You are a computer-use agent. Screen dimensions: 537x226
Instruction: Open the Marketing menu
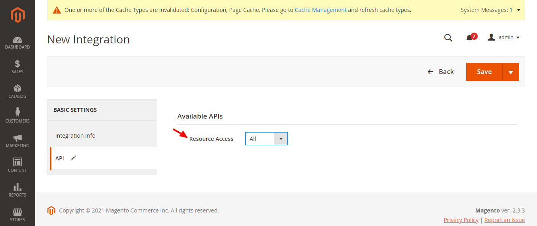click(18, 141)
